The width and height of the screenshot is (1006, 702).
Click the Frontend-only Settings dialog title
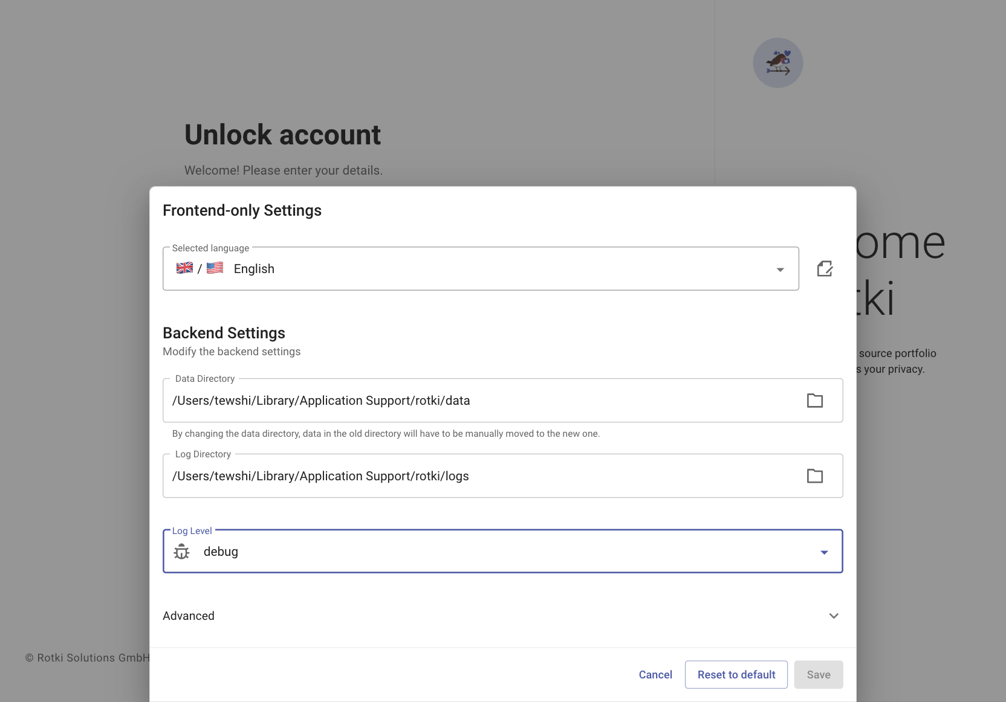[x=242, y=210]
